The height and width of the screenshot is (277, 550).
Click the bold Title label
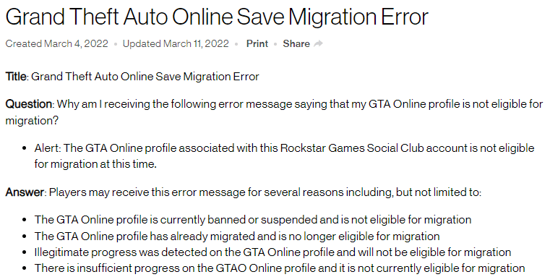point(16,76)
